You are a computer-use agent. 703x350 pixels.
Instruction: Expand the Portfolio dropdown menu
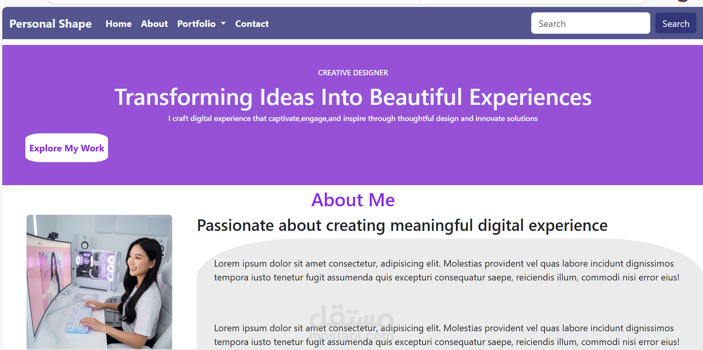pos(197,24)
